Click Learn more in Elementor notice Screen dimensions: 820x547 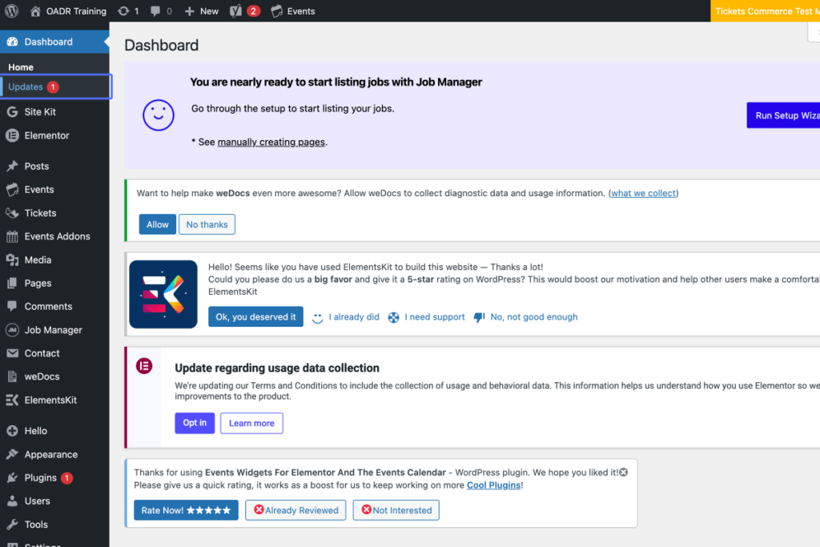pyautogui.click(x=251, y=423)
